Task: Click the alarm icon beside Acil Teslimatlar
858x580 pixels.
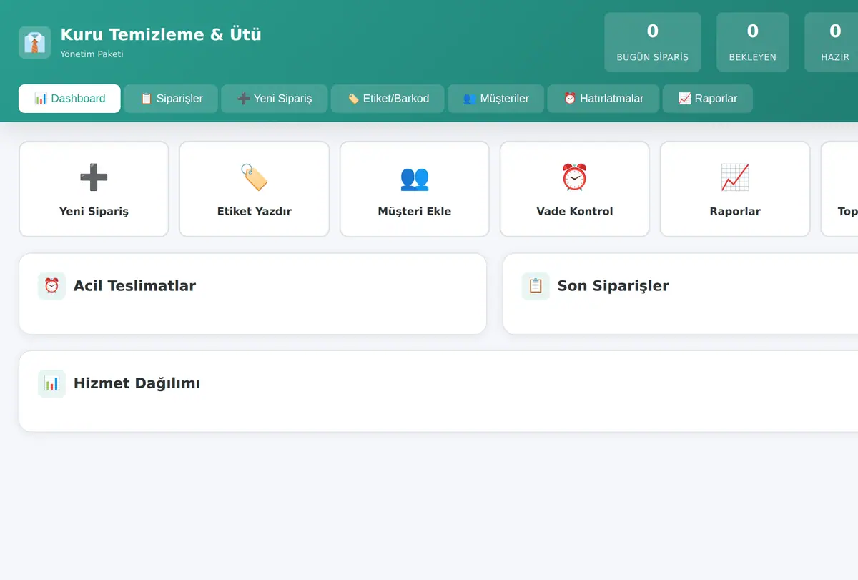Action: tap(51, 286)
